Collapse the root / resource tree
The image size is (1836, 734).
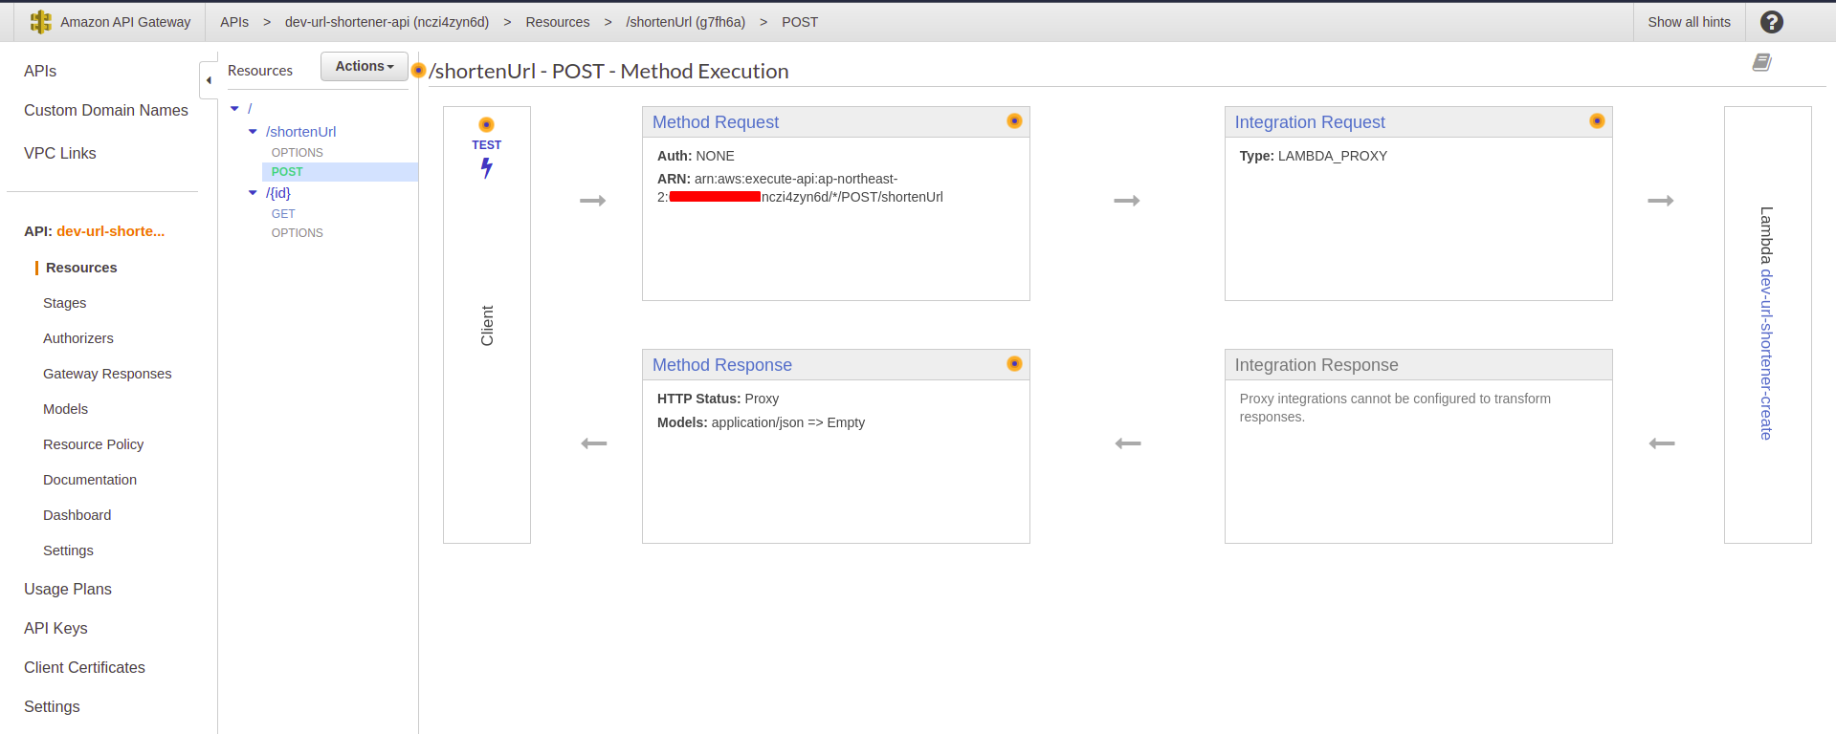234,109
